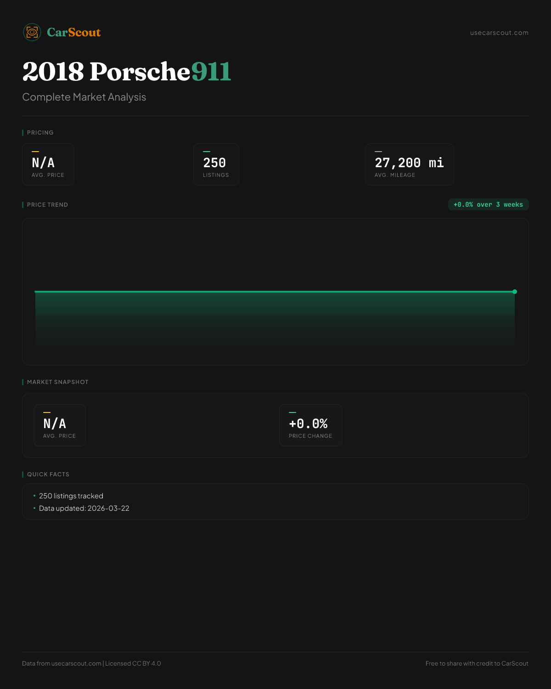Click the green endpoint dot on price trend
The image size is (551, 689).
pos(515,292)
